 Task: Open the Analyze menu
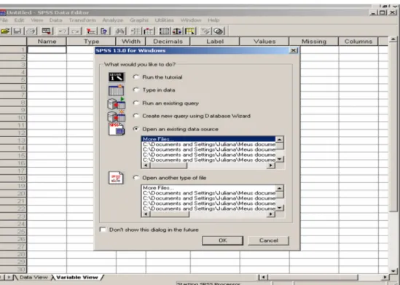(113, 20)
